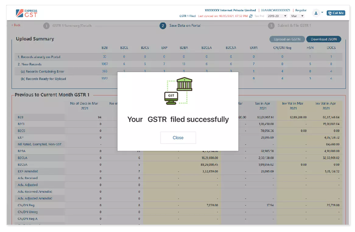Click the Express GST logo
The width and height of the screenshot is (355, 232).
point(27,12)
